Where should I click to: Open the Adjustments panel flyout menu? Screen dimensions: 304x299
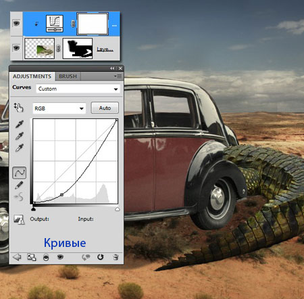tap(118, 76)
